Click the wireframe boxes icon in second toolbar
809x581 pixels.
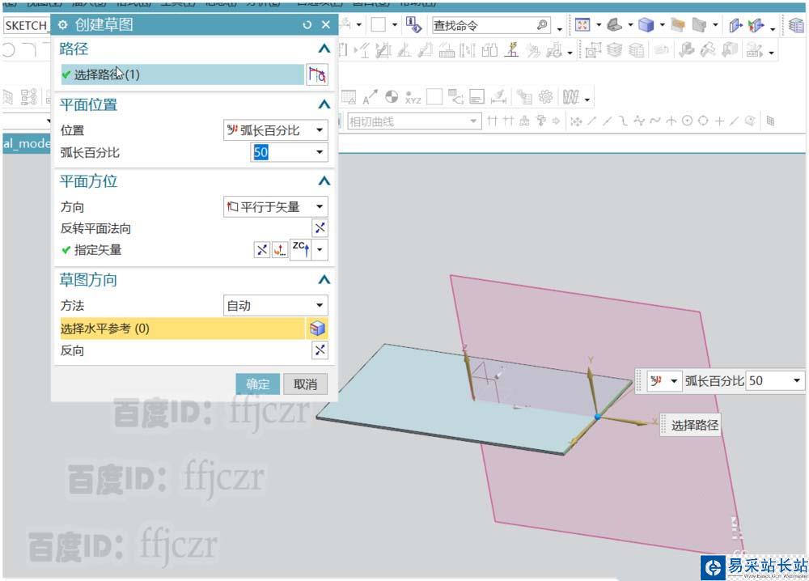click(x=593, y=50)
